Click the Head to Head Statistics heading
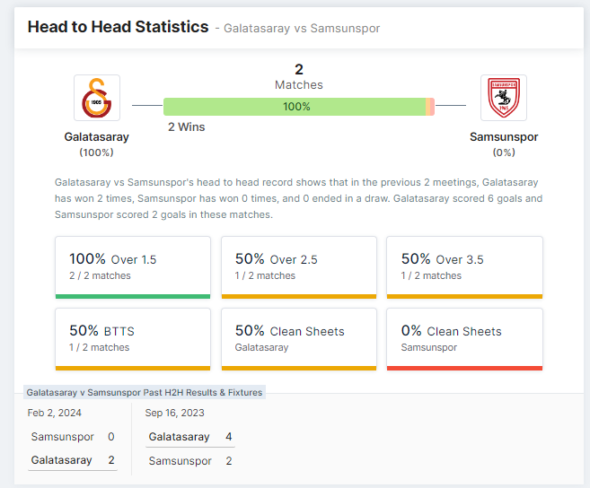 point(118,27)
